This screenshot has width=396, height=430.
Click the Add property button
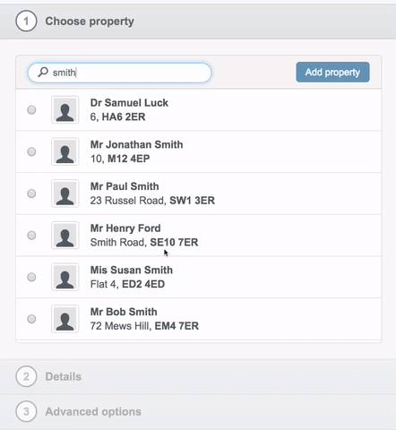[332, 72]
